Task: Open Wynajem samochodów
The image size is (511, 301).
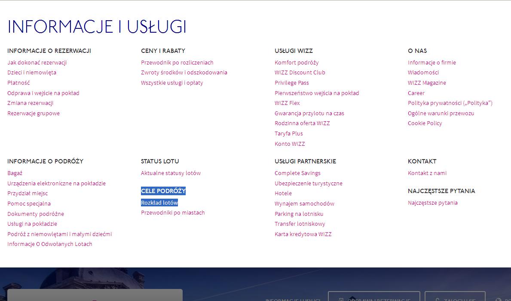Action: (304, 203)
